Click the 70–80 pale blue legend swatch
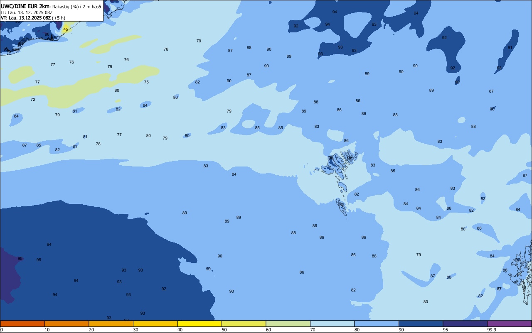The width and height of the screenshot is (532, 333). pyautogui.click(x=332, y=323)
